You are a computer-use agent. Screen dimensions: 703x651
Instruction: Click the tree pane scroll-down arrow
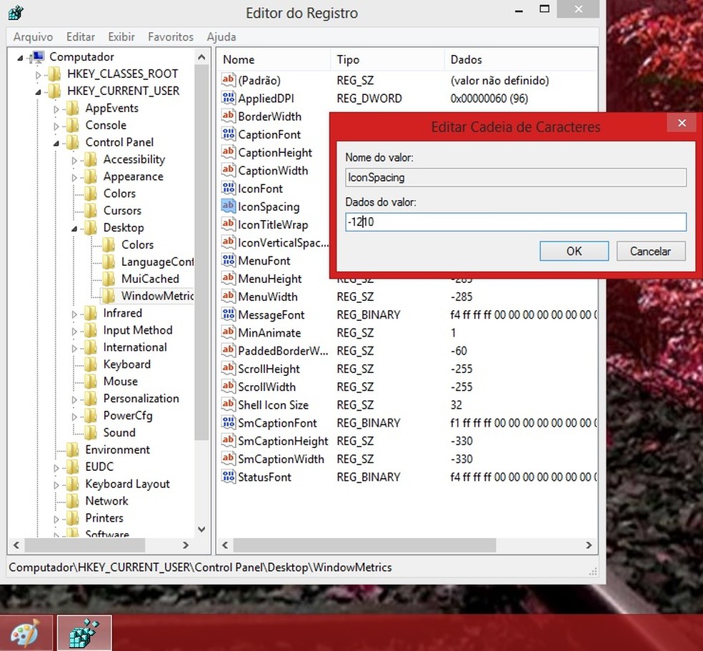201,530
